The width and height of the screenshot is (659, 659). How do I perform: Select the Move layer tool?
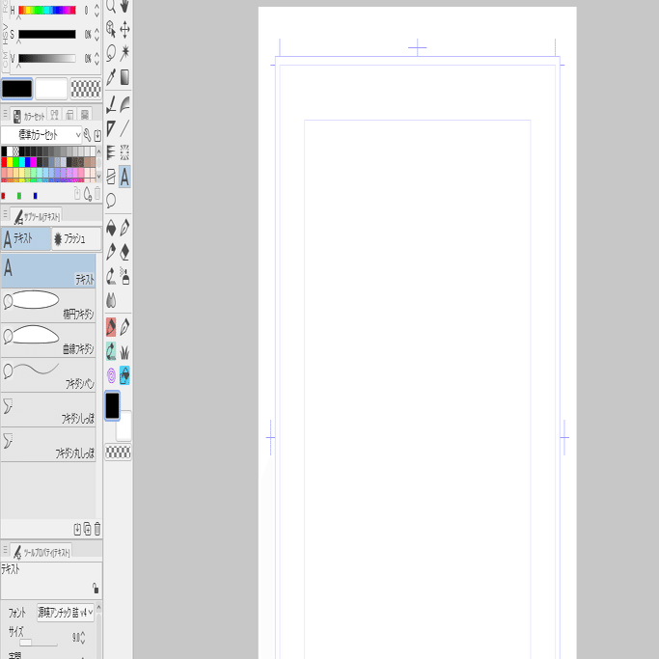tap(124, 29)
